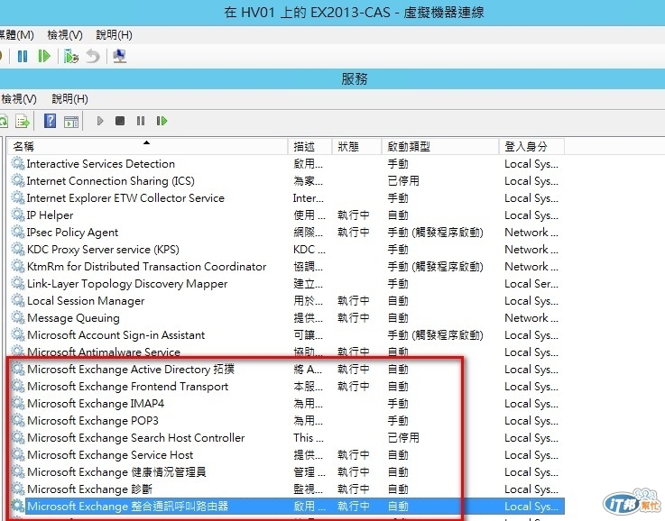Select Microsoft Antimalware Service
665x521 pixels.
(x=104, y=352)
